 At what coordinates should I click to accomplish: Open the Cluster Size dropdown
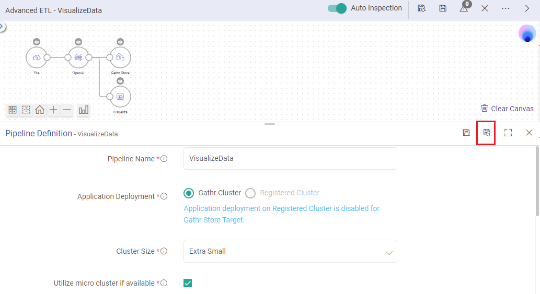(290, 251)
